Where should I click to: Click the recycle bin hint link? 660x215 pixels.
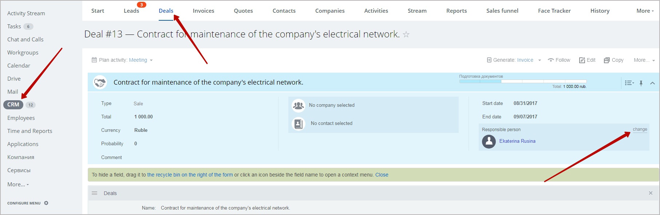pyautogui.click(x=190, y=175)
